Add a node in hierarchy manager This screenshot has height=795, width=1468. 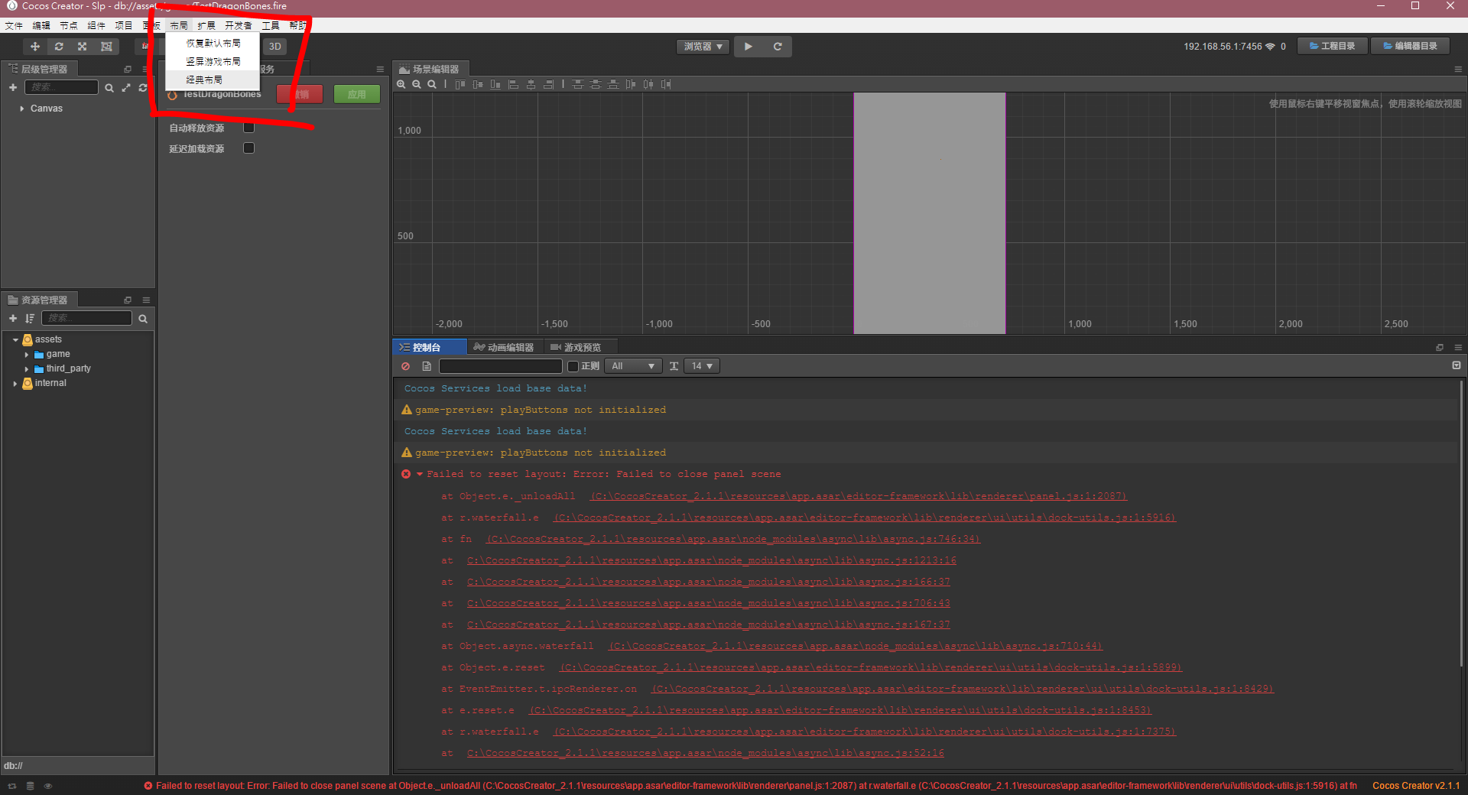point(13,88)
